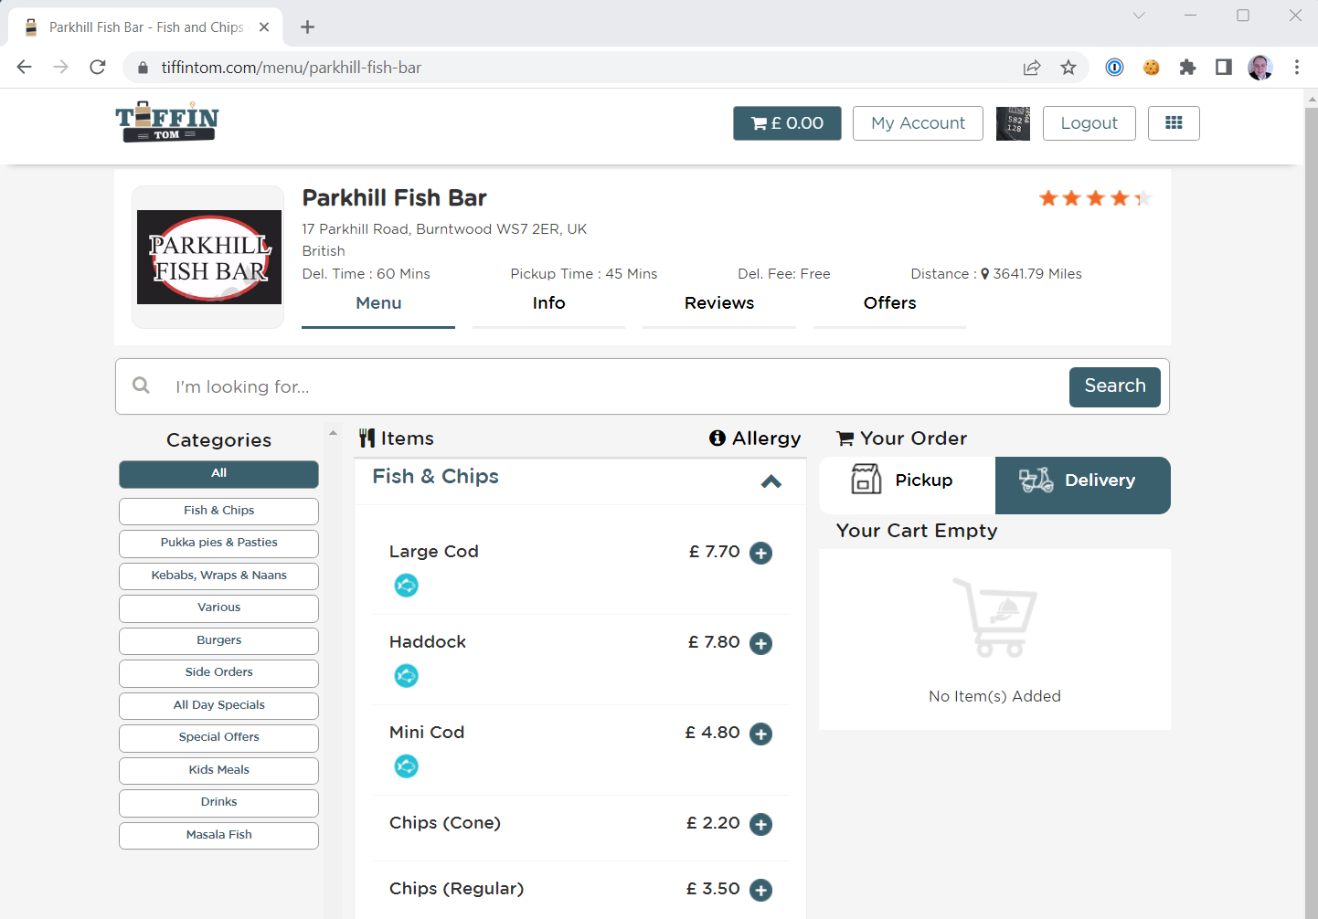
Task: Open the grid apps menu icon
Action: [x=1174, y=123]
